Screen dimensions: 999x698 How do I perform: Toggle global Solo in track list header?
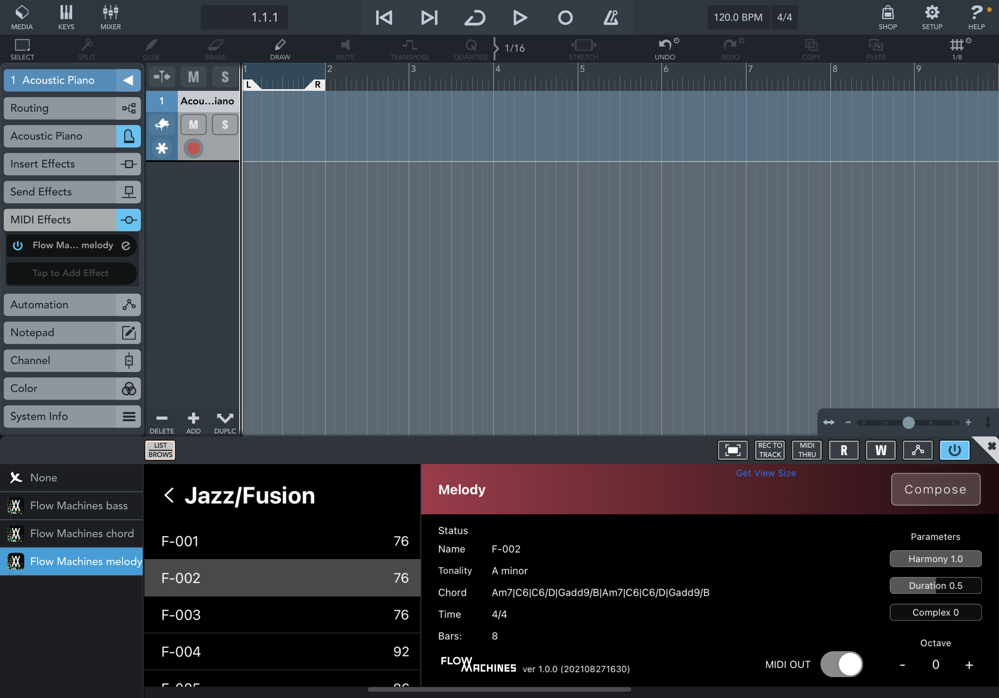pyautogui.click(x=225, y=77)
